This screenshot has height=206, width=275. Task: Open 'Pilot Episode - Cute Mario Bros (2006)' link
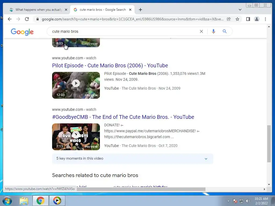coord(110,65)
